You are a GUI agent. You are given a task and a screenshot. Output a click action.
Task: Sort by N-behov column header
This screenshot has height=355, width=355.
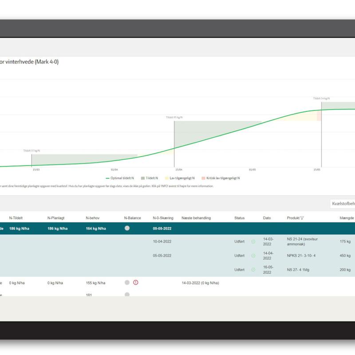[x=92, y=218]
